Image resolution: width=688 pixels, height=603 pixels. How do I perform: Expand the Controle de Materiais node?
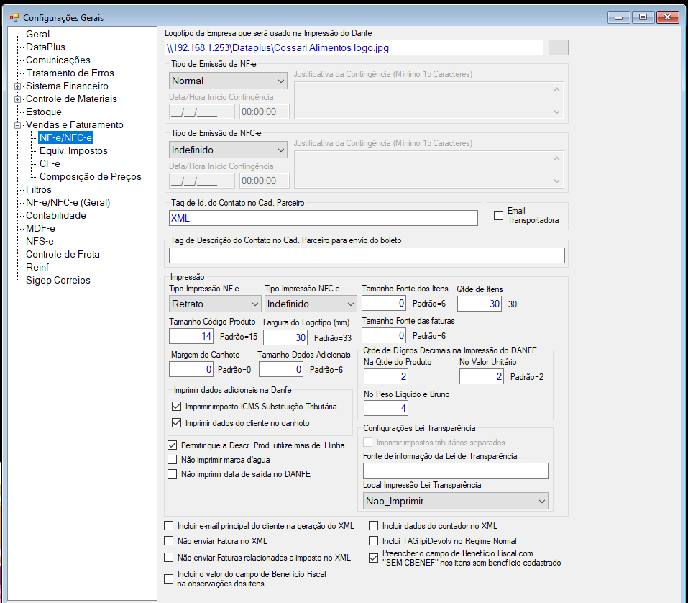tap(17, 100)
